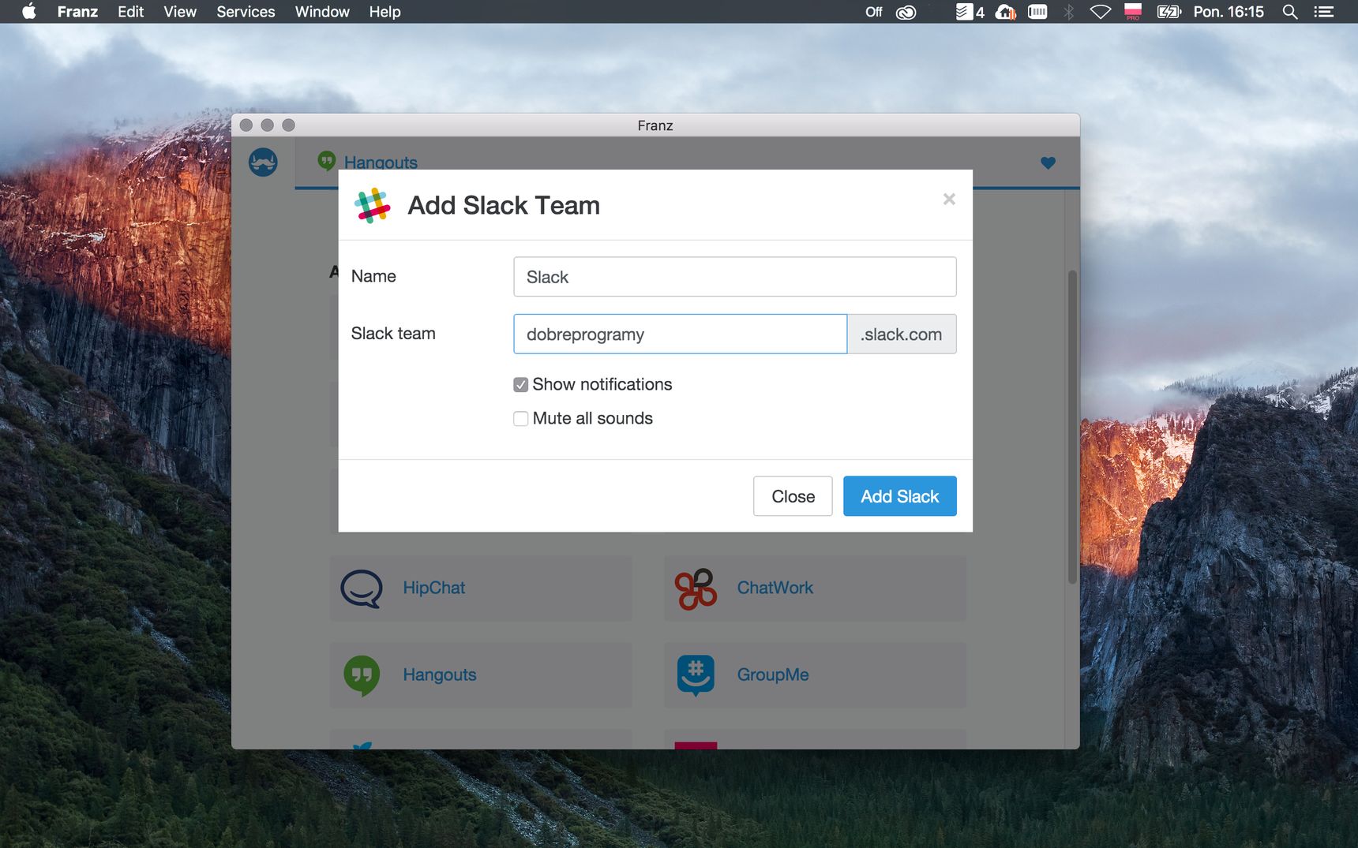This screenshot has width=1358, height=848.
Task: Click the heart icon in Franz toolbar
Action: point(1048,163)
